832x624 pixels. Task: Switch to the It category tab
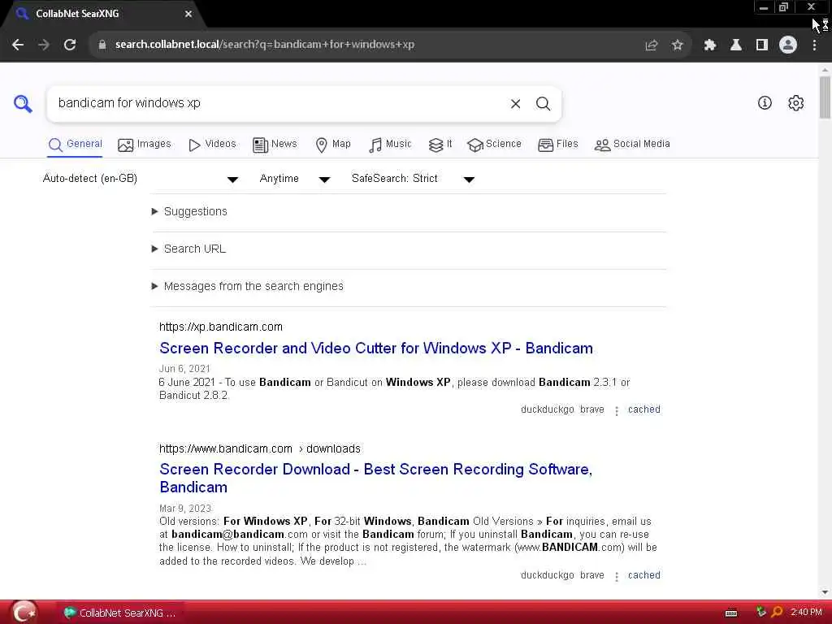tap(440, 145)
